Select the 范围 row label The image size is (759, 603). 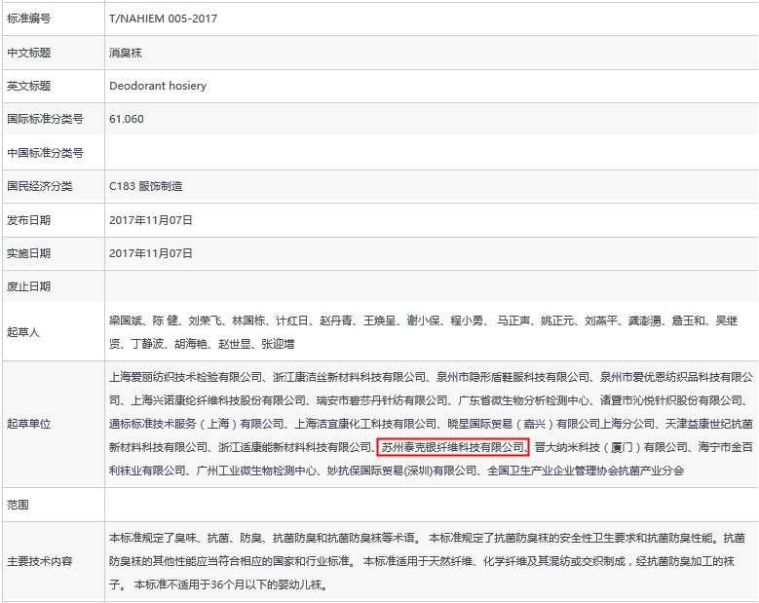pos(19,505)
